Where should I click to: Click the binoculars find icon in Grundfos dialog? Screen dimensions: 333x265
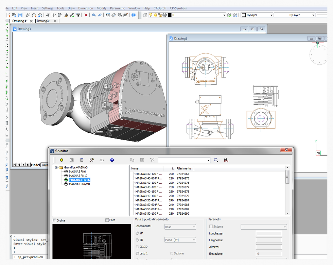coord(226,160)
